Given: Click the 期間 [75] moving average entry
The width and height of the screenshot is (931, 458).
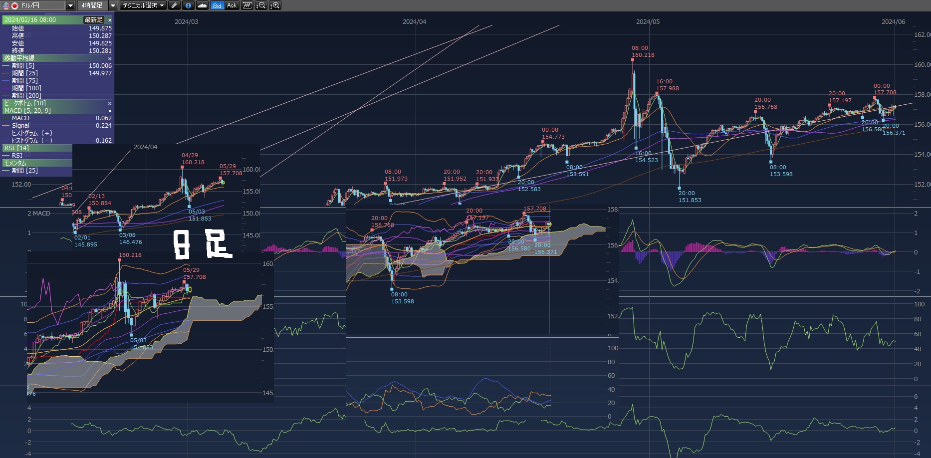Looking at the screenshot, I should click(25, 81).
